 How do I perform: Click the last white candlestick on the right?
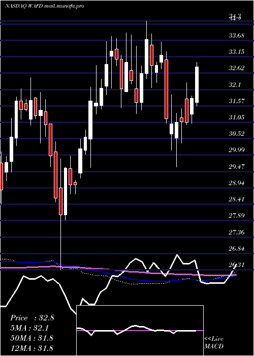(197, 85)
